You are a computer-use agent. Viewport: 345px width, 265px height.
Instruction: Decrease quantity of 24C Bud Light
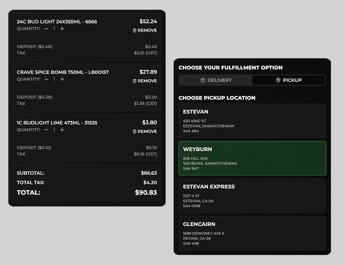tap(47, 29)
